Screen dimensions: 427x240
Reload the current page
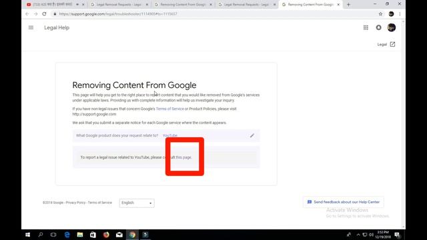click(44, 14)
